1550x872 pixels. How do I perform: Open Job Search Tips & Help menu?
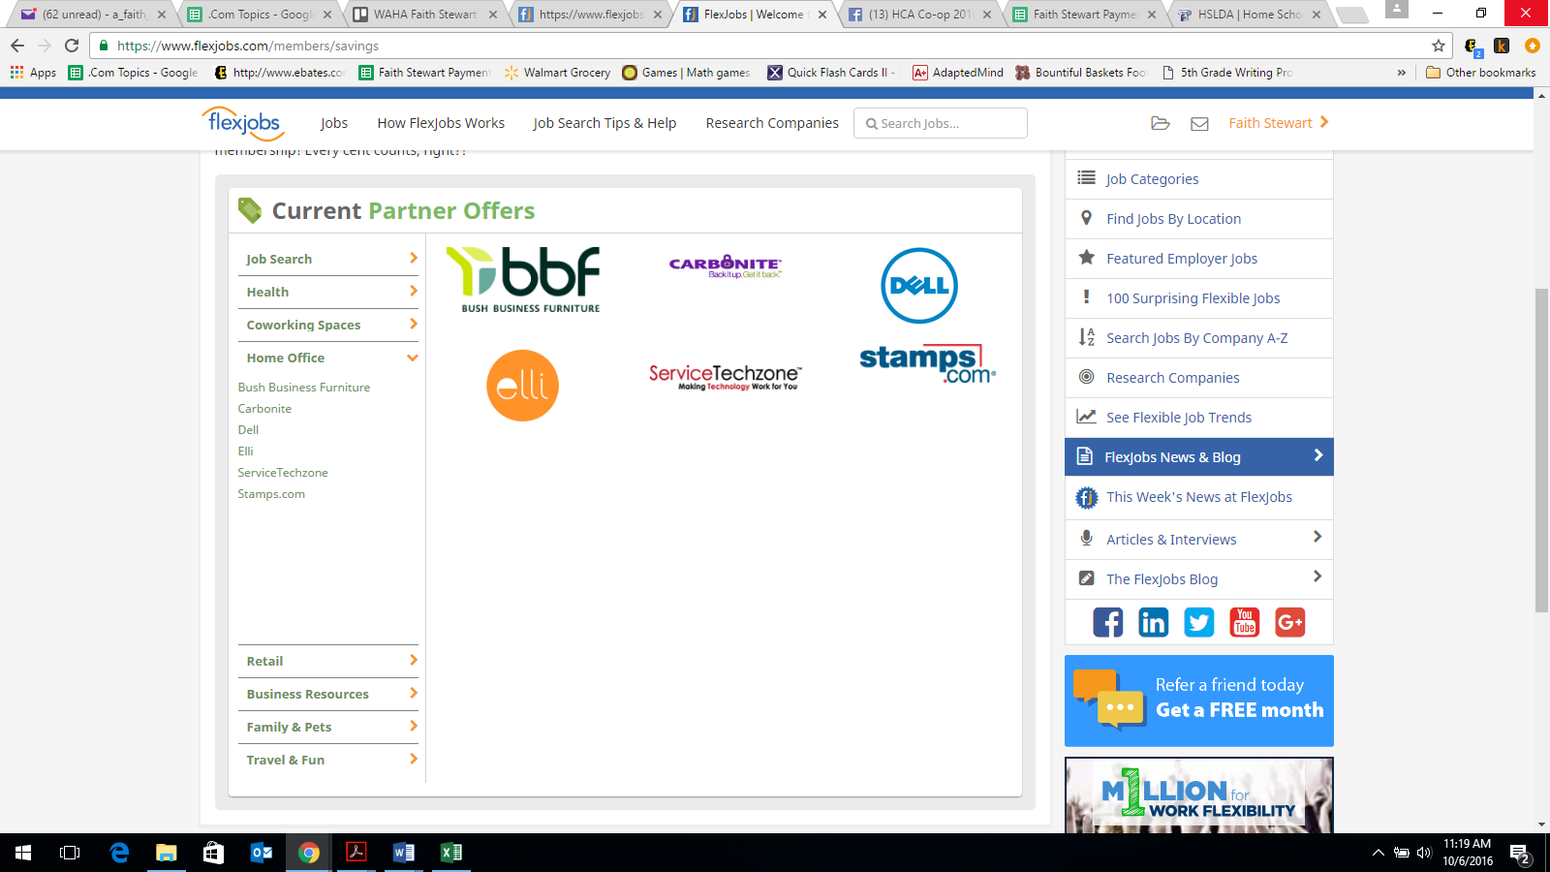tap(604, 123)
